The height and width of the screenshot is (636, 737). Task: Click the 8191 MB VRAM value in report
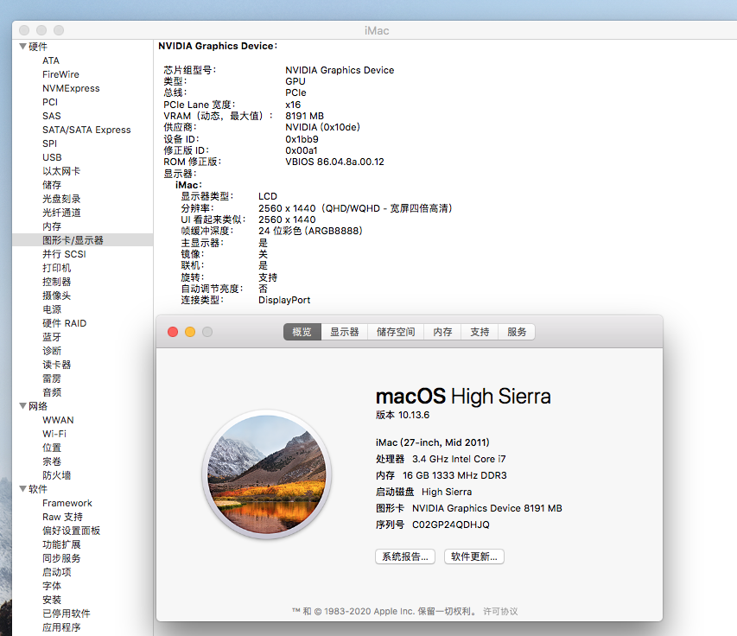tap(305, 116)
